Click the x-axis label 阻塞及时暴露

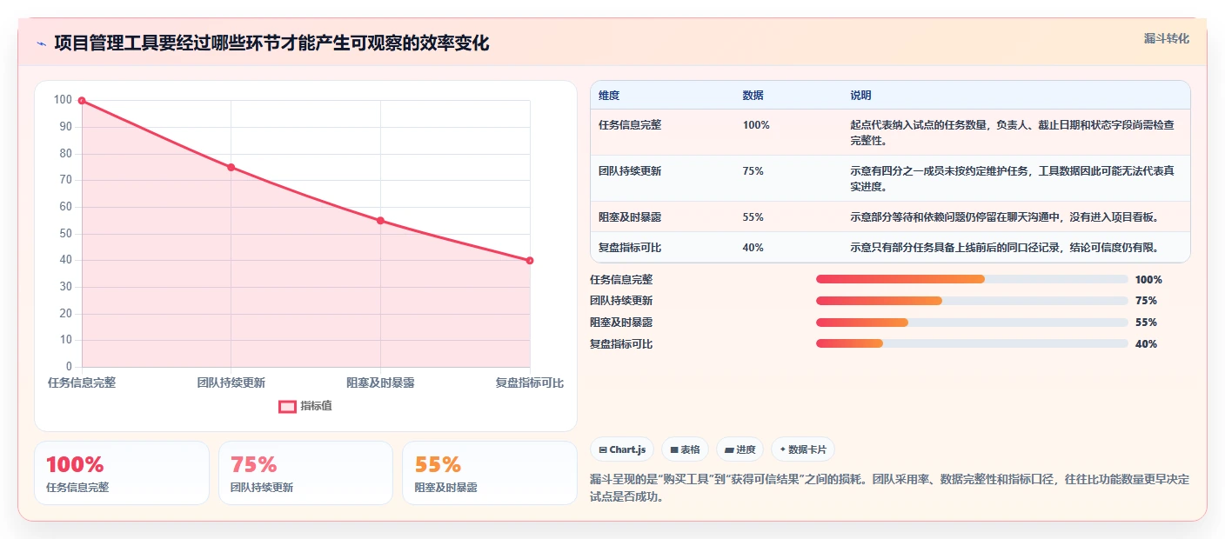[x=380, y=383]
